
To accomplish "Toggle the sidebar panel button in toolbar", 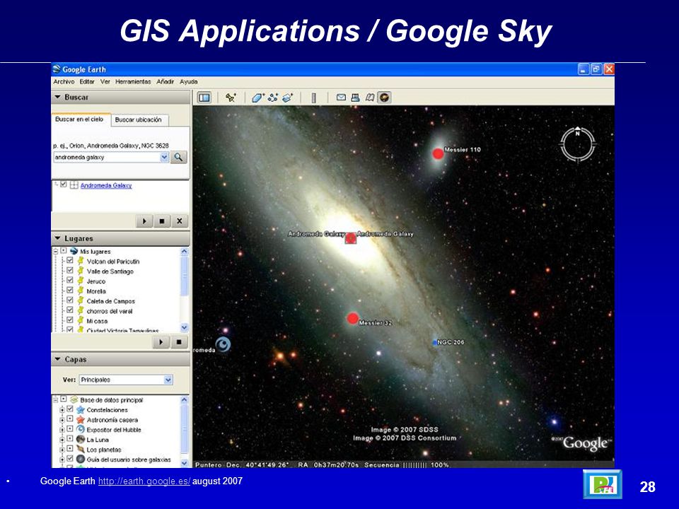I will click(204, 98).
